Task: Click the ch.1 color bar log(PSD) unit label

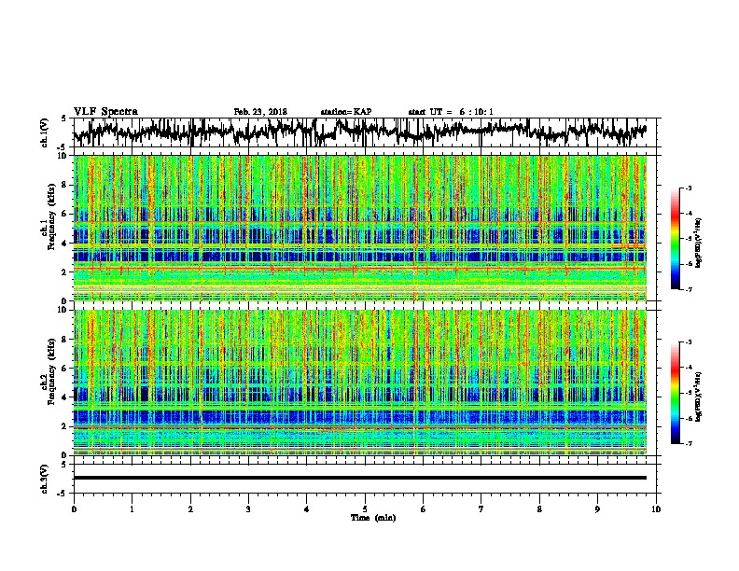Action: tap(699, 244)
